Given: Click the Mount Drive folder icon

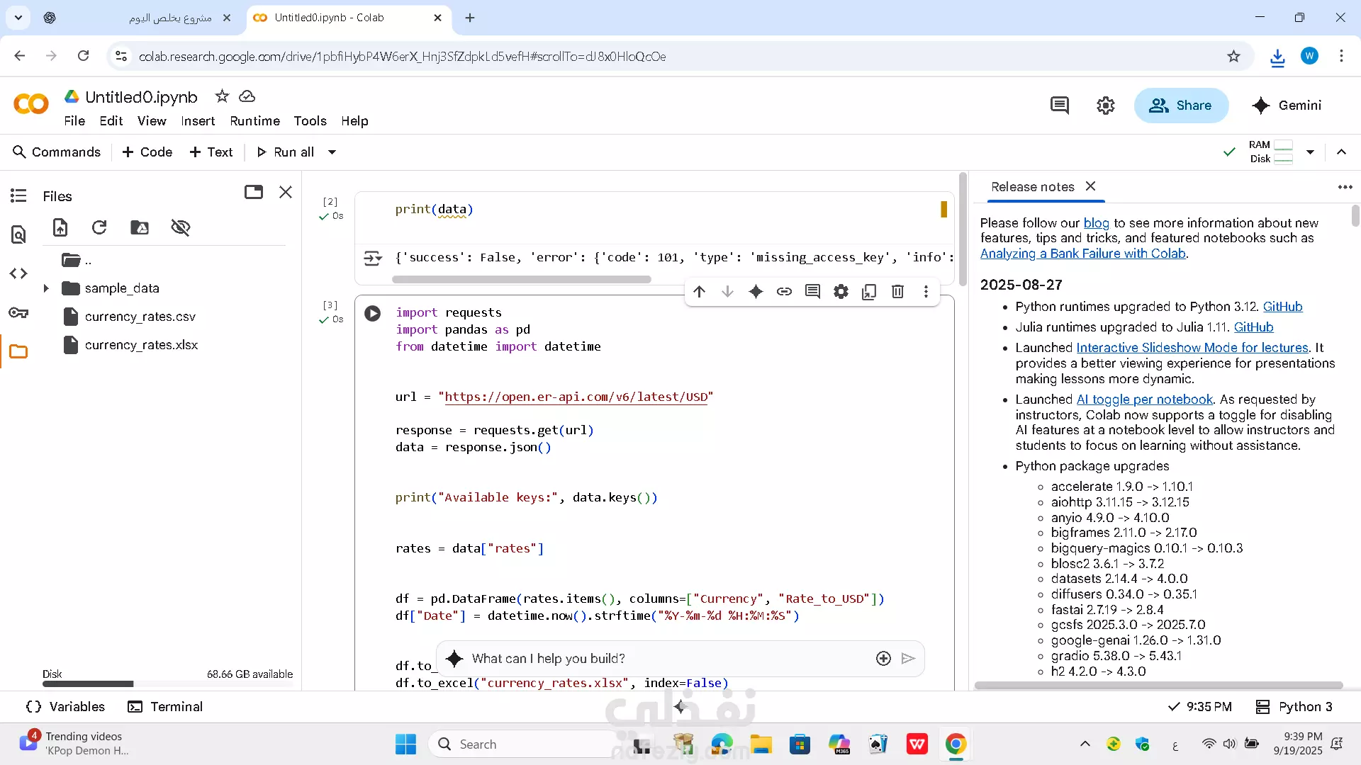Looking at the screenshot, I should (x=140, y=227).
